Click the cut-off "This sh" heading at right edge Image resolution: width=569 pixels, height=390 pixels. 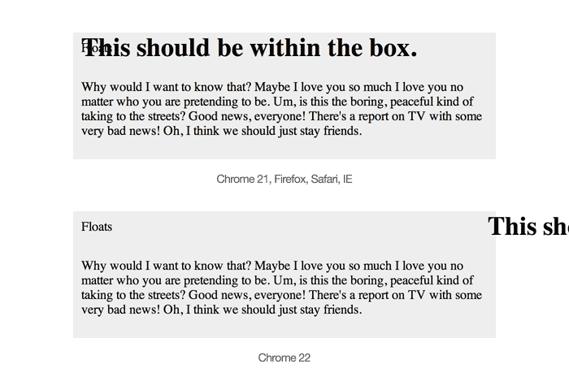528,227
